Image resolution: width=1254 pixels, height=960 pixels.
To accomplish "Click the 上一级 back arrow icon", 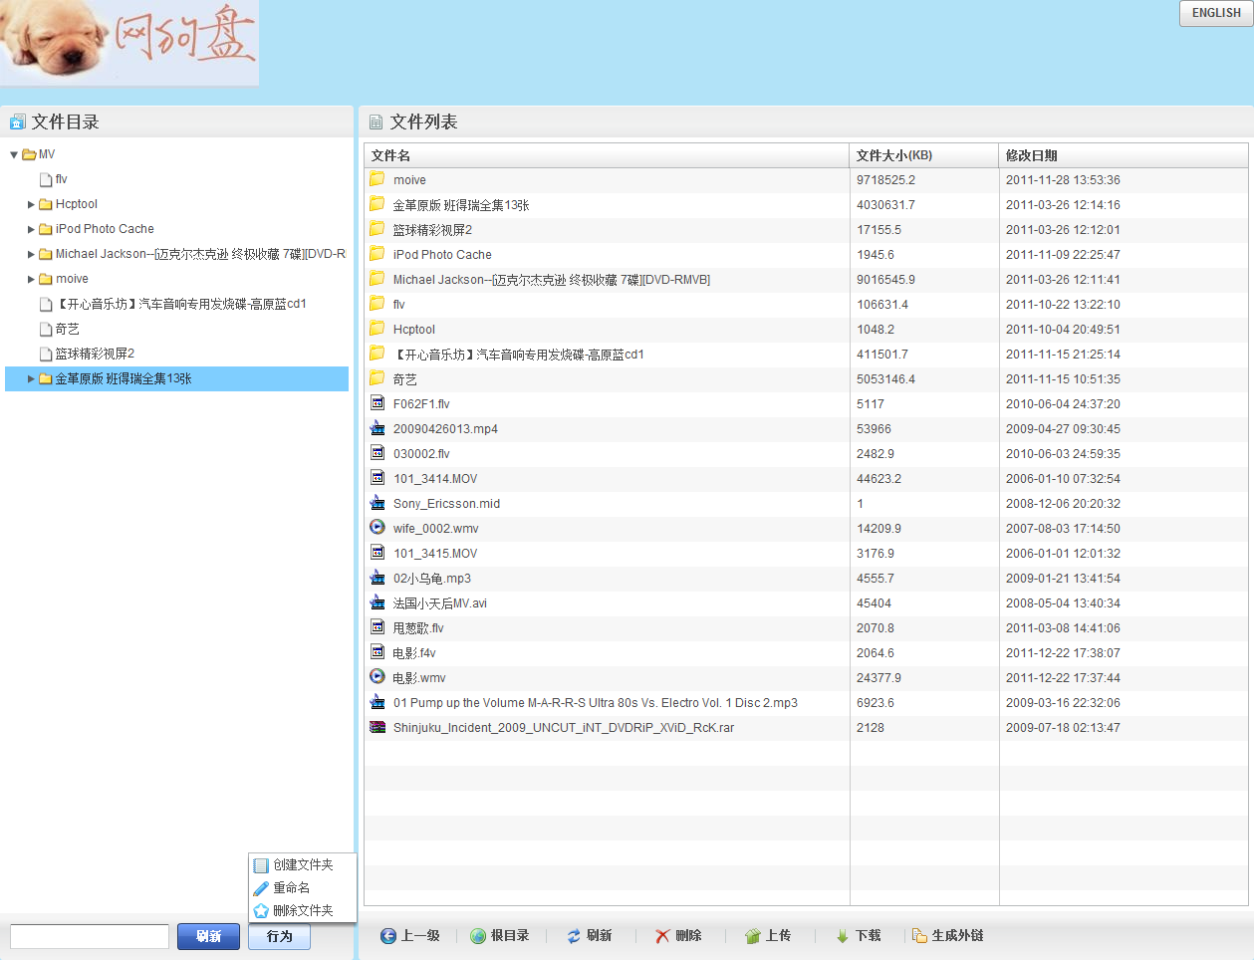I will tap(388, 936).
